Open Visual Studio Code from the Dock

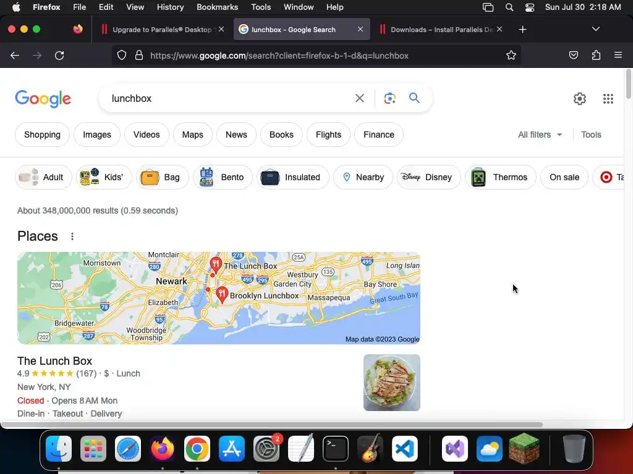404,449
